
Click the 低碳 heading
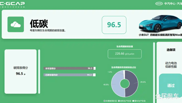click(x=39, y=24)
